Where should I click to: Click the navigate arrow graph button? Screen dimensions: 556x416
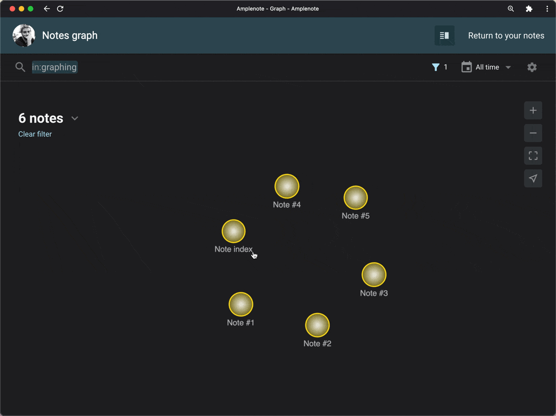coord(533,179)
